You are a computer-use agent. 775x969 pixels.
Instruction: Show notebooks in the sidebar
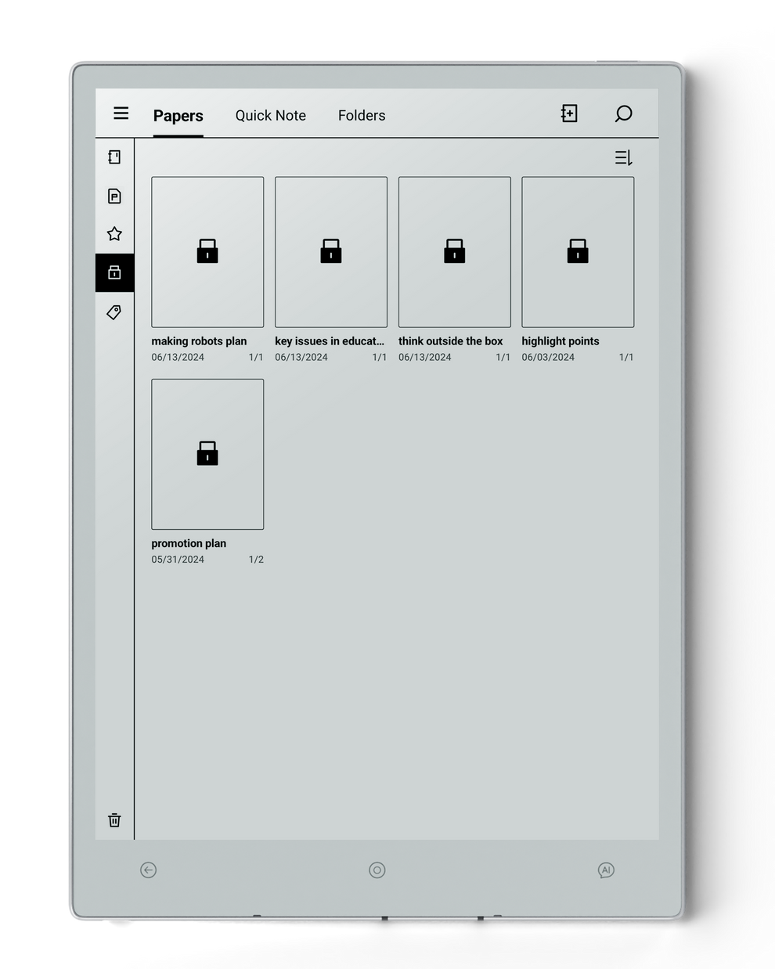click(114, 157)
